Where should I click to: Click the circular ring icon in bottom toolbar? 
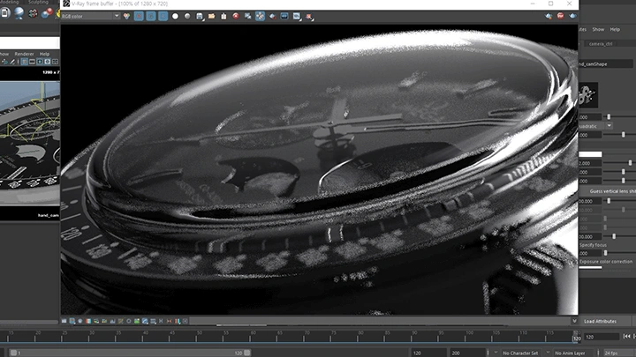[x=129, y=321]
